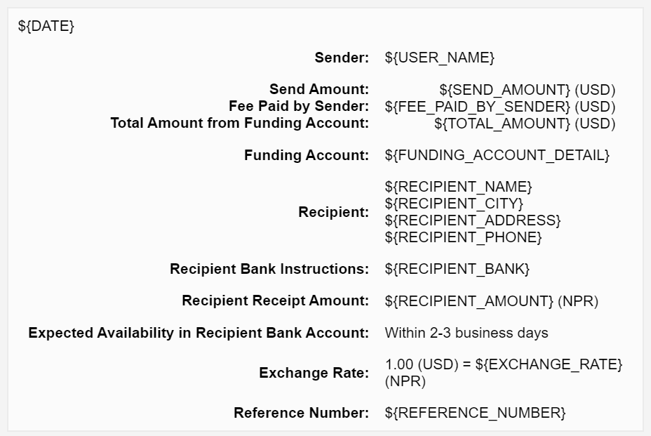651x436 pixels.
Task: Select the ${RECIPIENT_PHONE} placeholder
Action: (x=463, y=237)
